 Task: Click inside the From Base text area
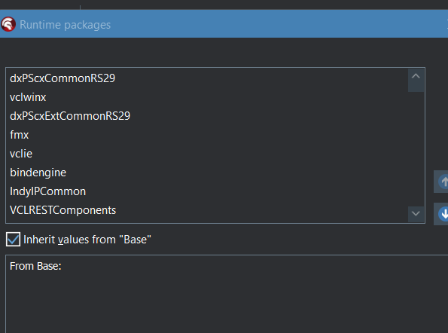[227, 298]
